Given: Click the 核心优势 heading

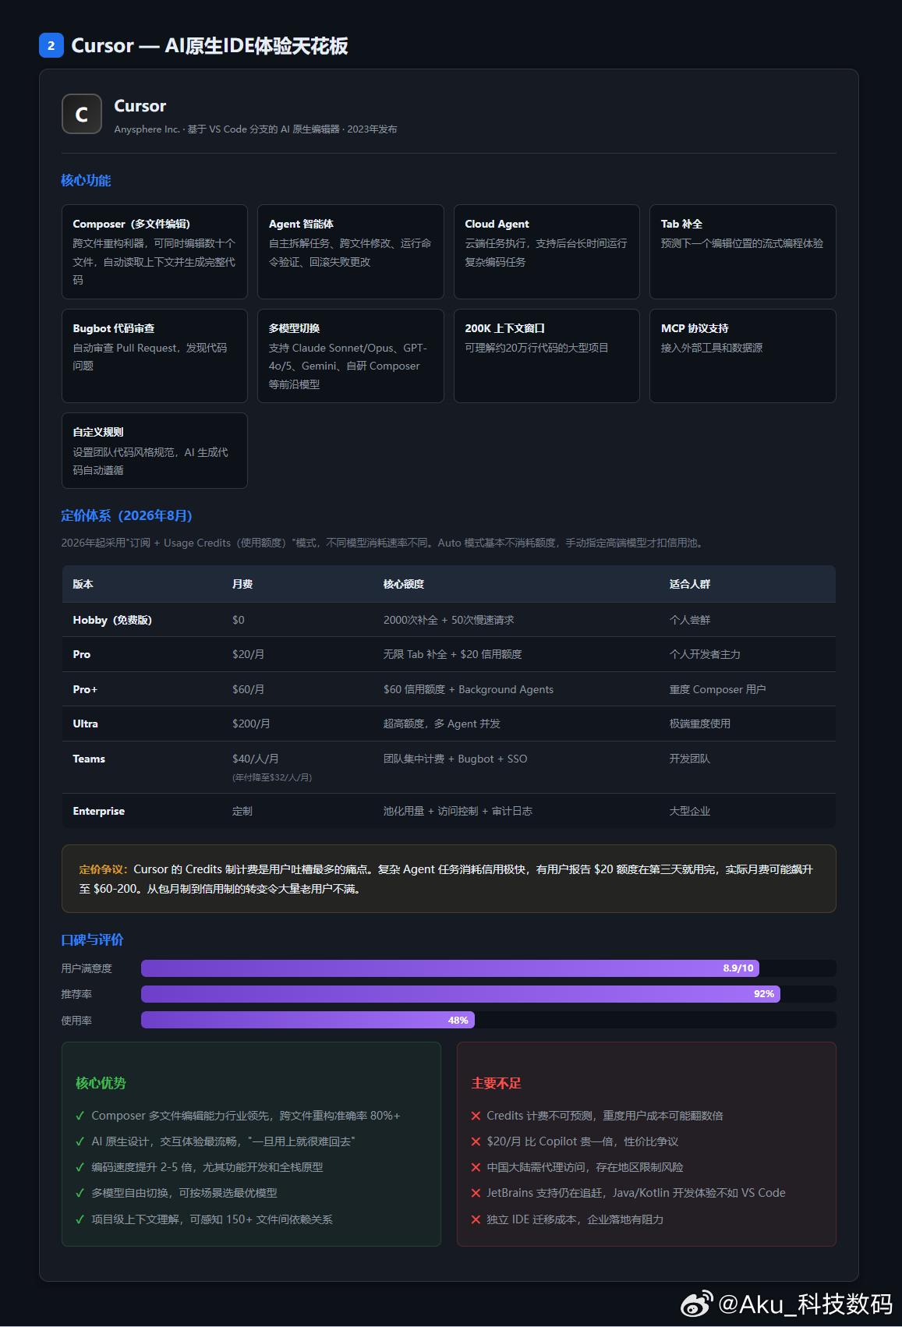Looking at the screenshot, I should (x=101, y=1083).
